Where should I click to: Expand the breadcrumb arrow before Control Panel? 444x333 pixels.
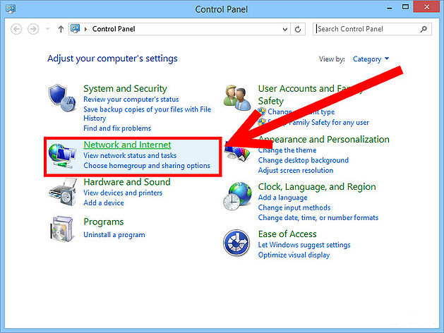tap(85, 29)
